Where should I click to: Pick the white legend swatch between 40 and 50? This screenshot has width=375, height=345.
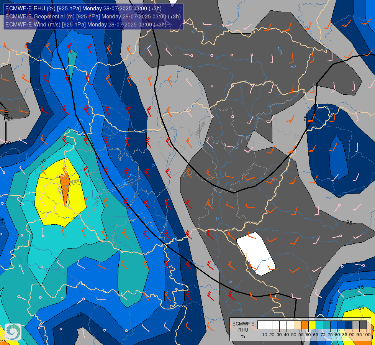(x=290, y=325)
